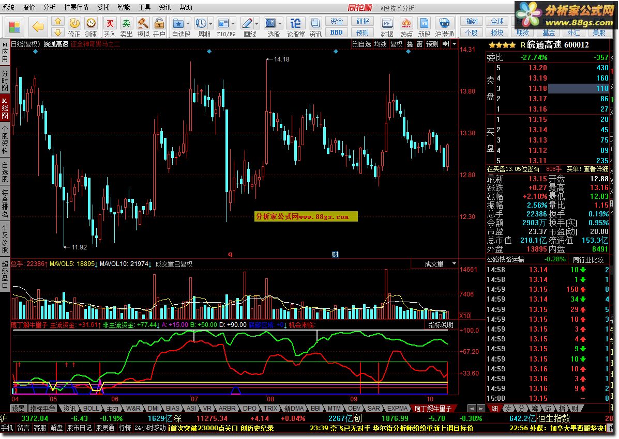Image resolution: width=619 pixels, height=439 pixels.
Task: Open the 系统 menu
Action: 8,7
